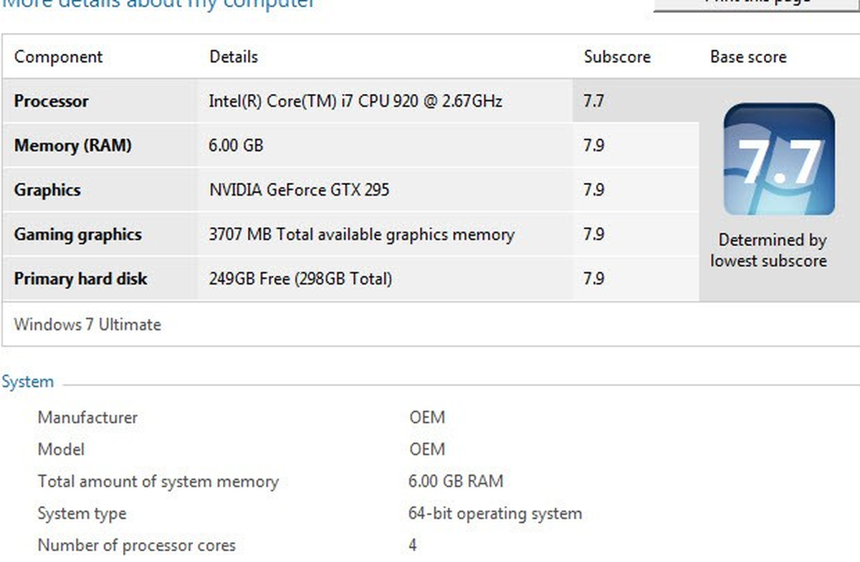The image size is (860, 562).
Task: Click the Details column header
Action: click(234, 57)
